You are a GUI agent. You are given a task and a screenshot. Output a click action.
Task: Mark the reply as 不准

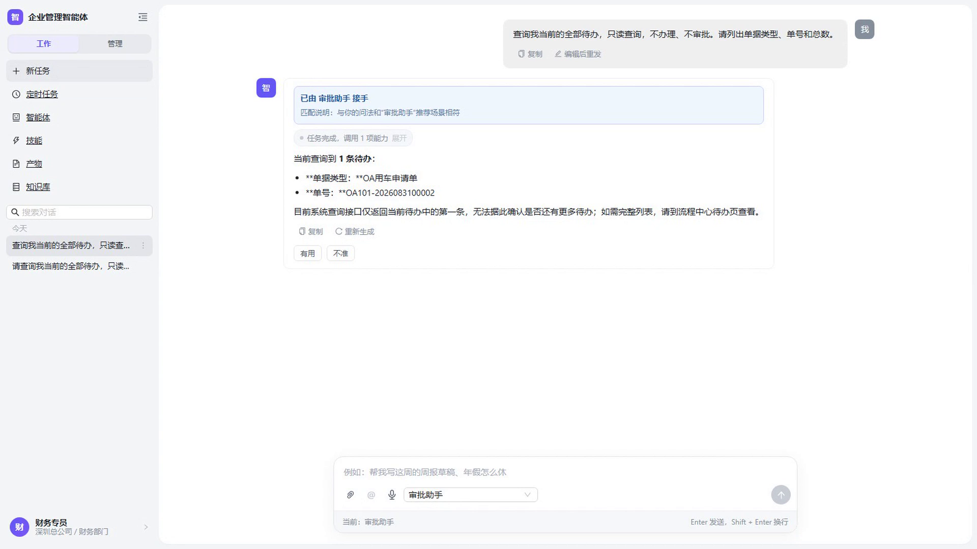click(x=340, y=253)
